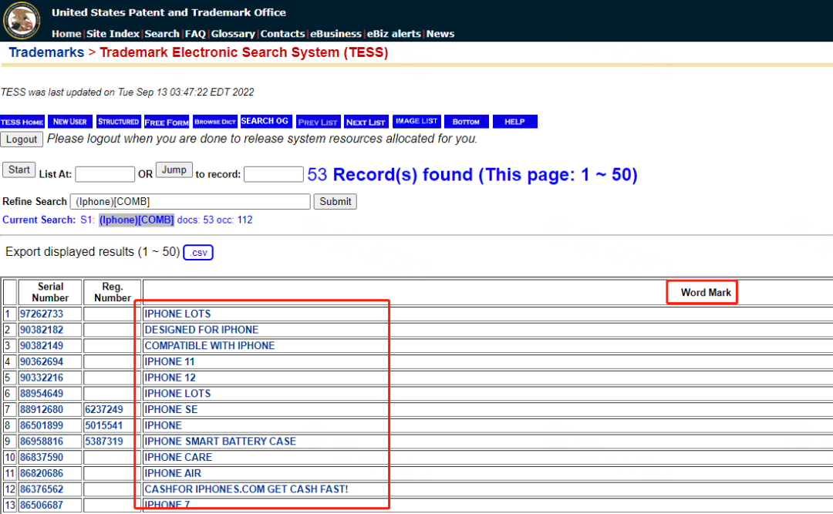Open the DESIGNED FOR IPHONE word mark
Image resolution: width=833 pixels, height=514 pixels.
pos(201,330)
